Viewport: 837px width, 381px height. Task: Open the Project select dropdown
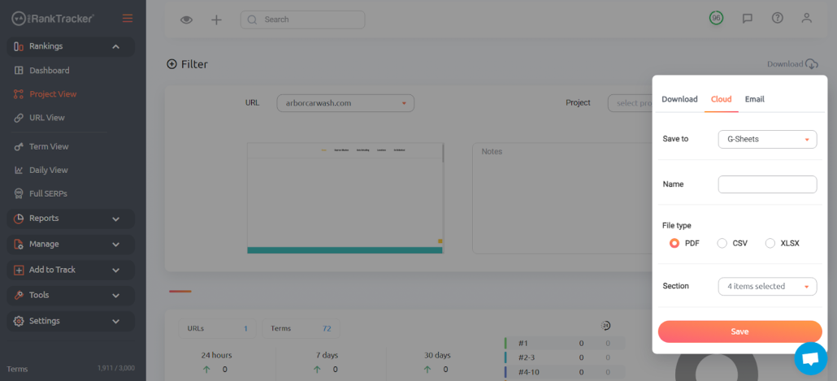point(630,103)
